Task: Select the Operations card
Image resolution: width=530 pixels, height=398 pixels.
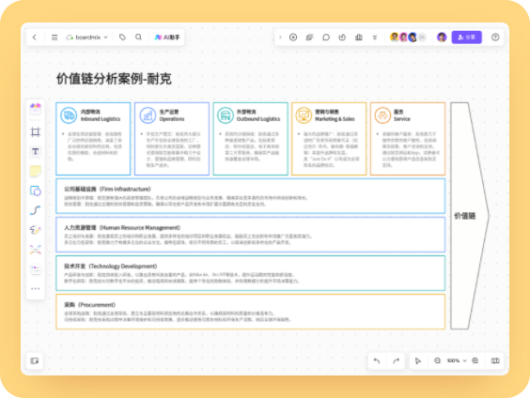Action: tap(172, 139)
